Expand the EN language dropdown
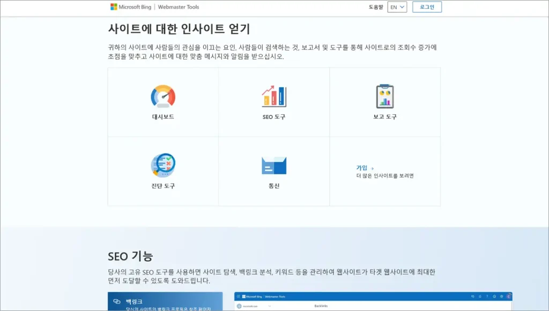 pyautogui.click(x=397, y=7)
